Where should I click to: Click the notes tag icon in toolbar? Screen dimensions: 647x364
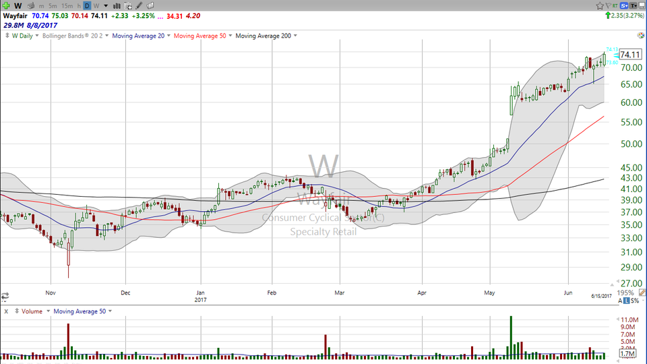pyautogui.click(x=150, y=6)
